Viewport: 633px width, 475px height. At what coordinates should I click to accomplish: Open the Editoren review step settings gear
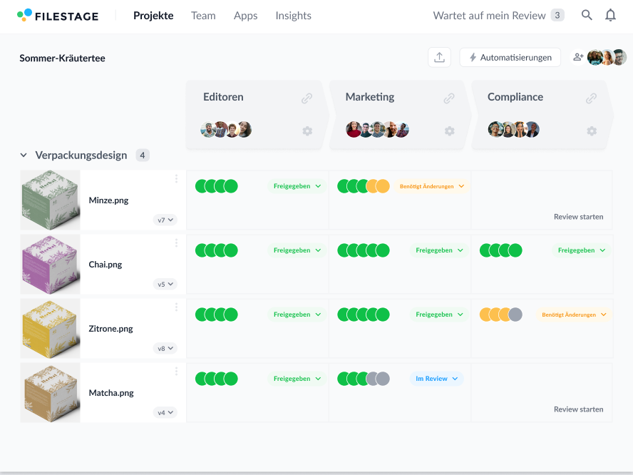307,131
